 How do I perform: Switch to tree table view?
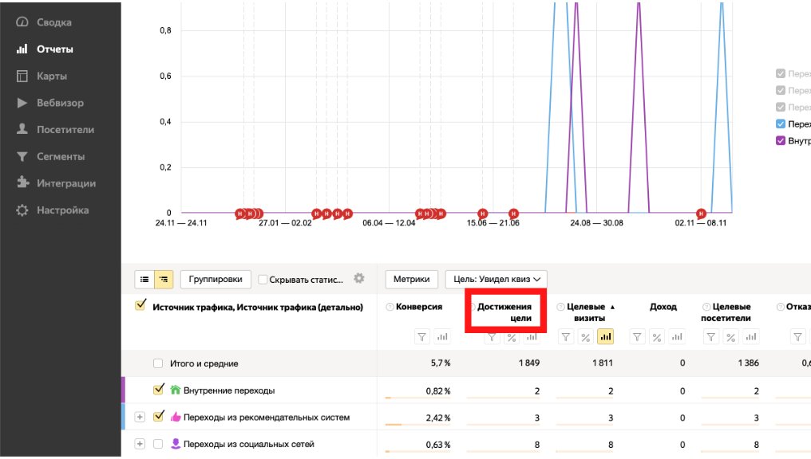click(x=164, y=279)
